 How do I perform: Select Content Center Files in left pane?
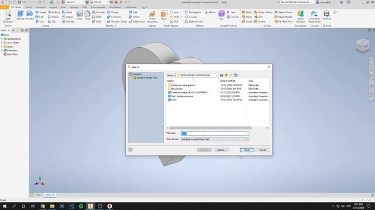[x=145, y=78]
